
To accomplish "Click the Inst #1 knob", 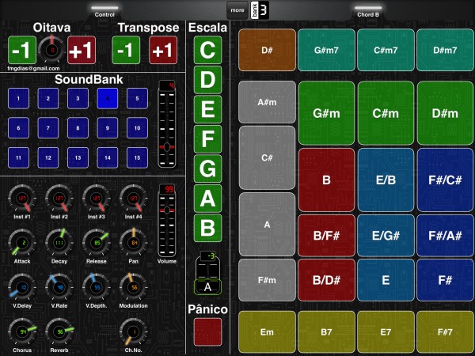I will point(22,199).
